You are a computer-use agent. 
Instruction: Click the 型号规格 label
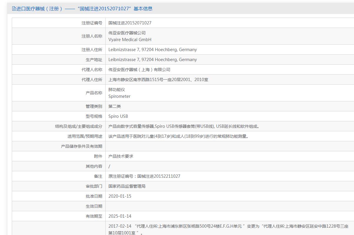94,116
